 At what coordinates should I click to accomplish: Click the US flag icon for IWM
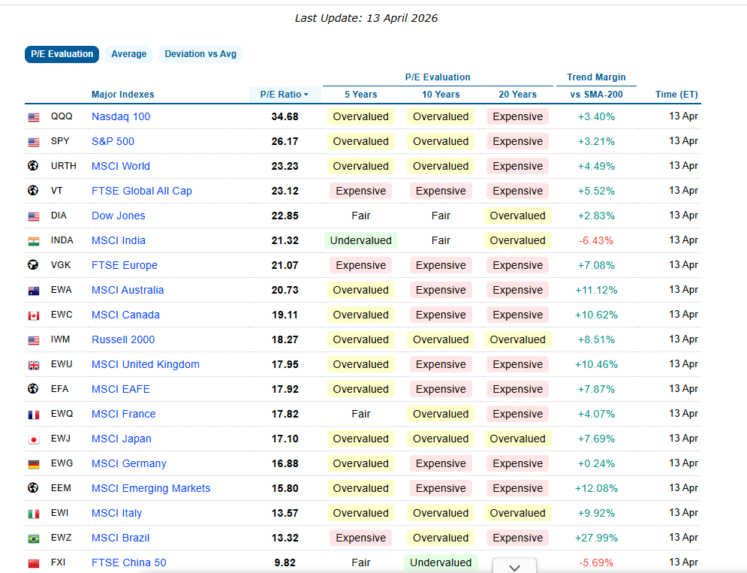coord(33,340)
